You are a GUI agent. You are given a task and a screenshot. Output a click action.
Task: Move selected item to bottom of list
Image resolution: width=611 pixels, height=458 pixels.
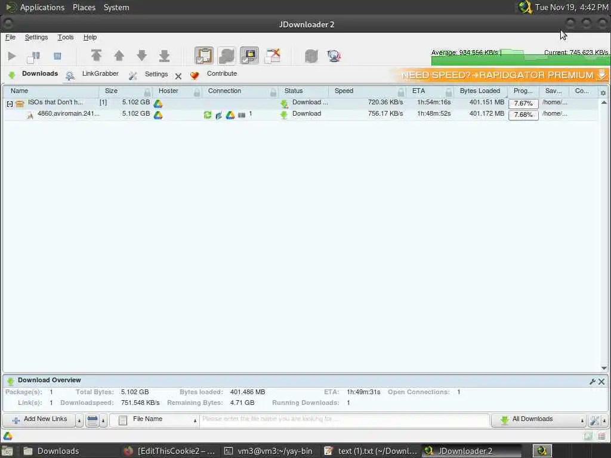[x=165, y=55]
